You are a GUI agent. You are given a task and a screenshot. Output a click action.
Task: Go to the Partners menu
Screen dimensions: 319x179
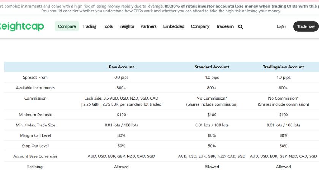(148, 26)
